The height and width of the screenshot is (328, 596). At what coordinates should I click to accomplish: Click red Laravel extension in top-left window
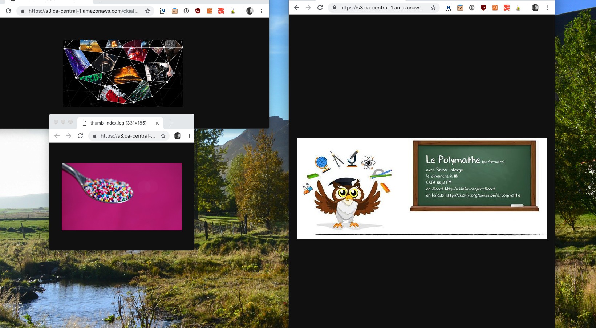click(x=221, y=11)
